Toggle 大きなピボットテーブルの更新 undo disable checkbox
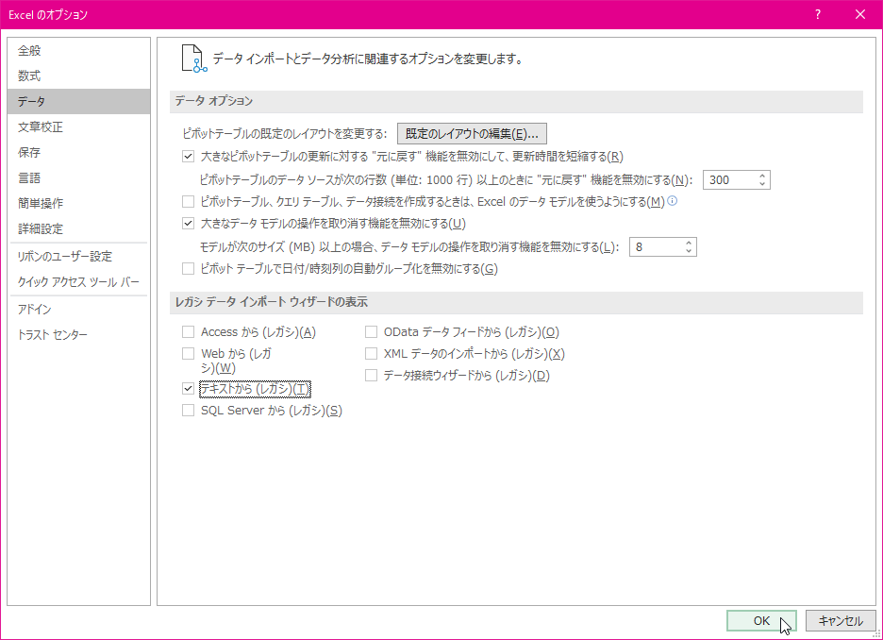Screen dimensions: 883x640 (x=188, y=157)
